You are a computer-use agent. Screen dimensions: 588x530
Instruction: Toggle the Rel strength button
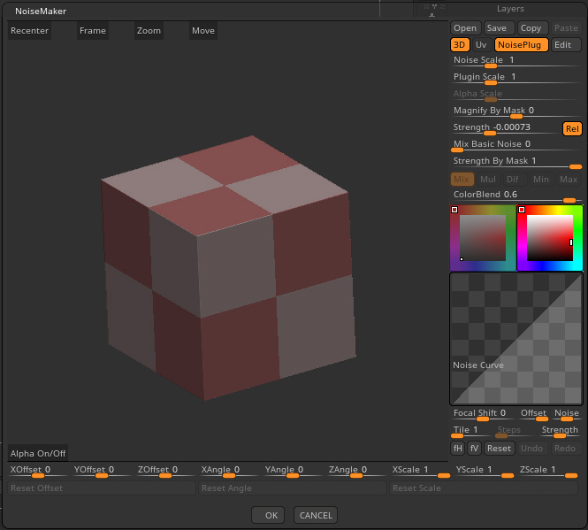[572, 129]
